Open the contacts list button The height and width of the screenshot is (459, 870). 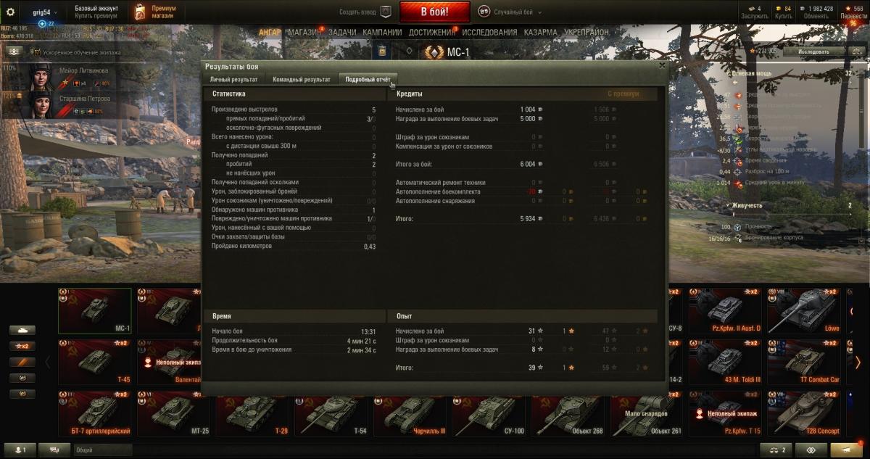point(20,450)
